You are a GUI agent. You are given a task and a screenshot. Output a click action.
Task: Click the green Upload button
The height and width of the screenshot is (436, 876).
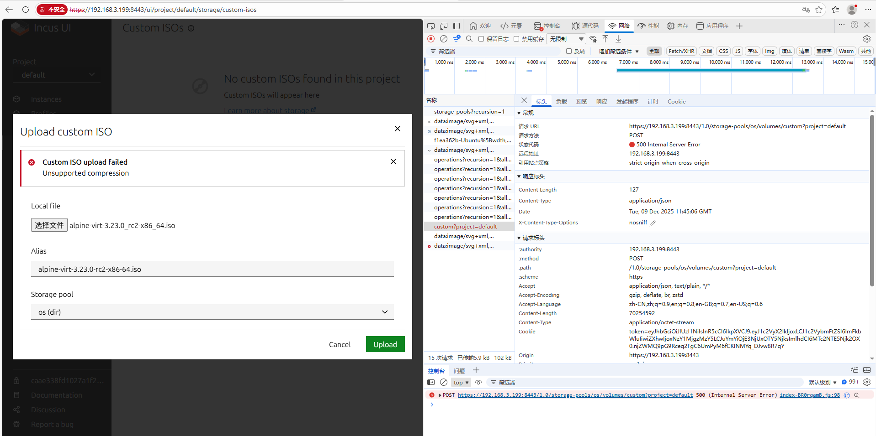(x=385, y=344)
